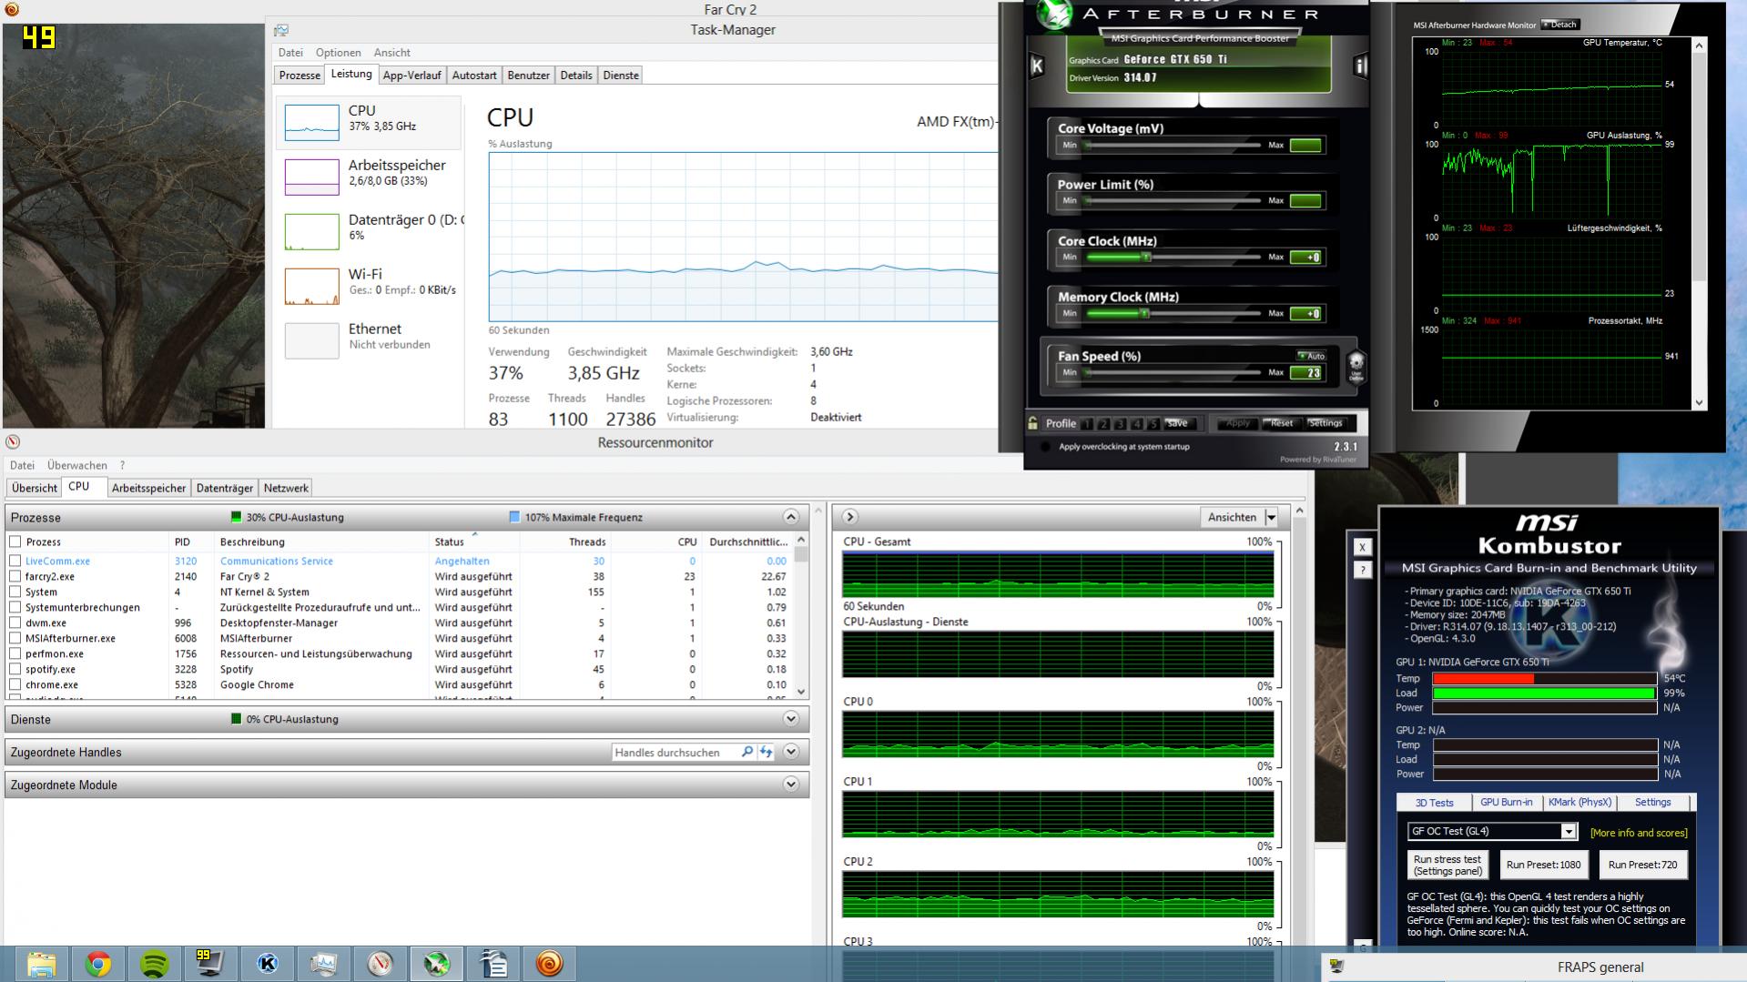
Task: Toggle the fan speed Auto button
Action: point(1312,356)
